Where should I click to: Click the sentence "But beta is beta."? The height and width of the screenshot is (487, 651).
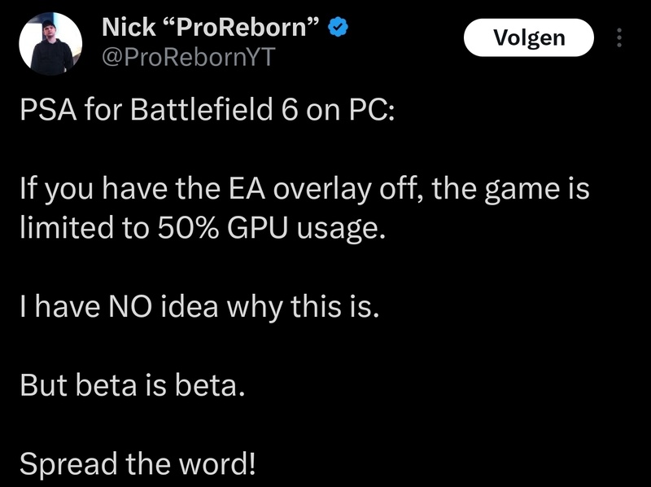click(130, 385)
